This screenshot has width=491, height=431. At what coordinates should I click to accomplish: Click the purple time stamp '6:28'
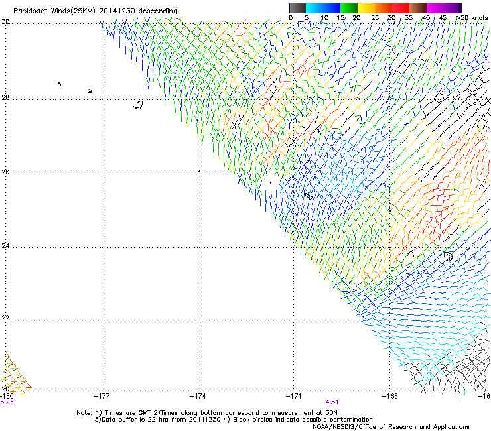pyautogui.click(x=7, y=402)
